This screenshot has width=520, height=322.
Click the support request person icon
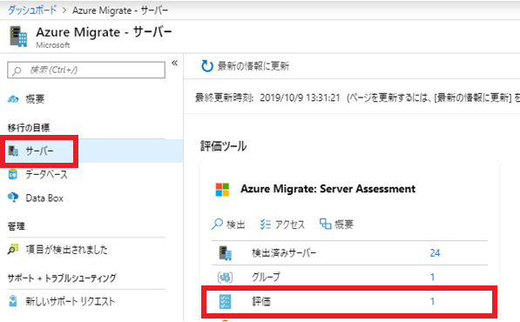coord(13,301)
